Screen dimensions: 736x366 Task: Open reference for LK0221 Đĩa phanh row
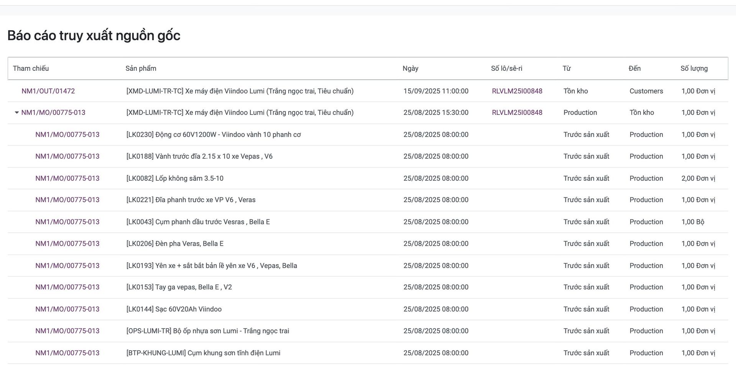coord(67,200)
